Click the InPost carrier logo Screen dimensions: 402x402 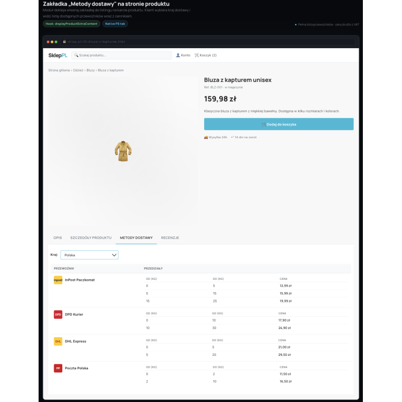pos(58,280)
